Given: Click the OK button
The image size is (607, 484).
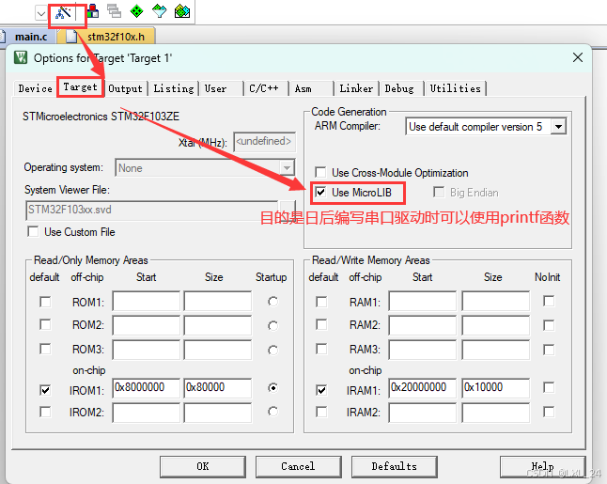Looking at the screenshot, I should pyautogui.click(x=203, y=466).
